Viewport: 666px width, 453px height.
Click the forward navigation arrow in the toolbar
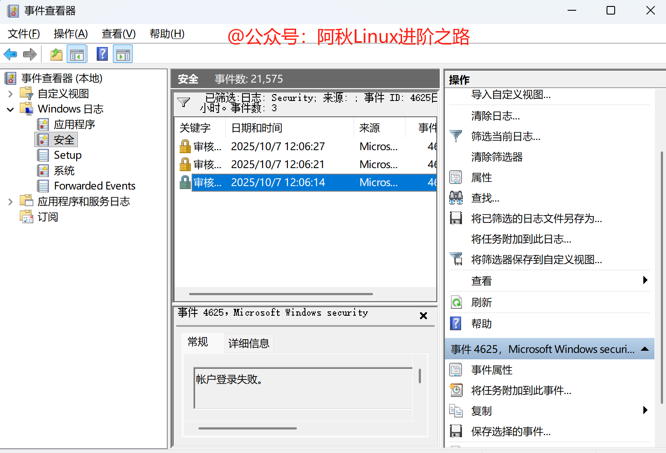(x=30, y=53)
